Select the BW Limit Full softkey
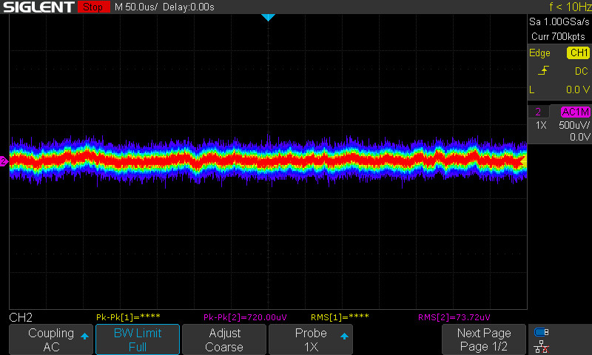Image resolution: width=592 pixels, height=355 pixels. (138, 339)
